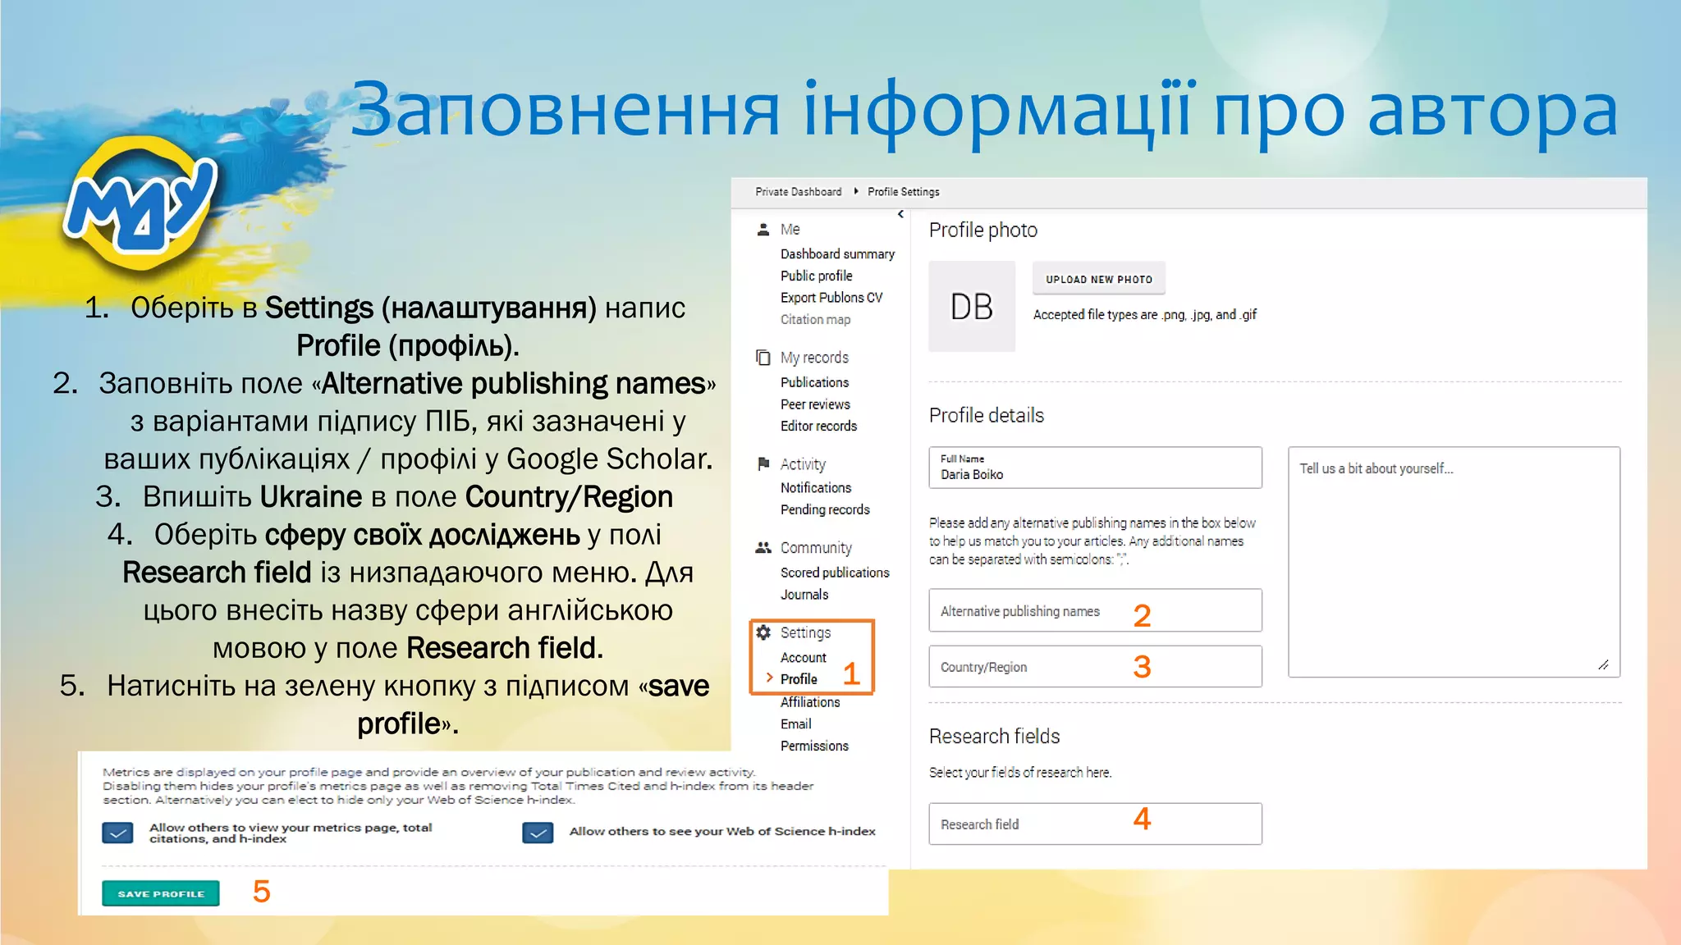Open Affiliations under Settings
Image resolution: width=1681 pixels, height=945 pixels.
tap(810, 702)
